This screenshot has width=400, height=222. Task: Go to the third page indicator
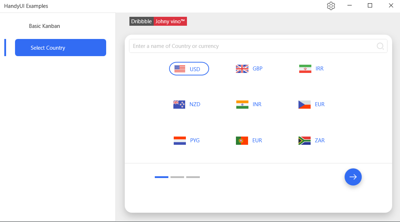pyautogui.click(x=193, y=177)
